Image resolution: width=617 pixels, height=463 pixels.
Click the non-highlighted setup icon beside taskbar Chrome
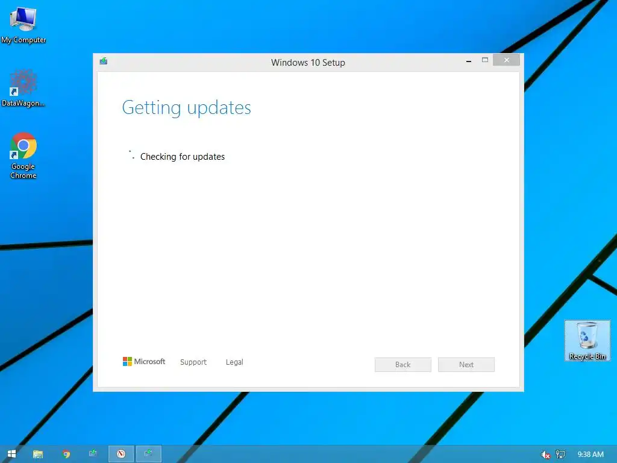93,454
